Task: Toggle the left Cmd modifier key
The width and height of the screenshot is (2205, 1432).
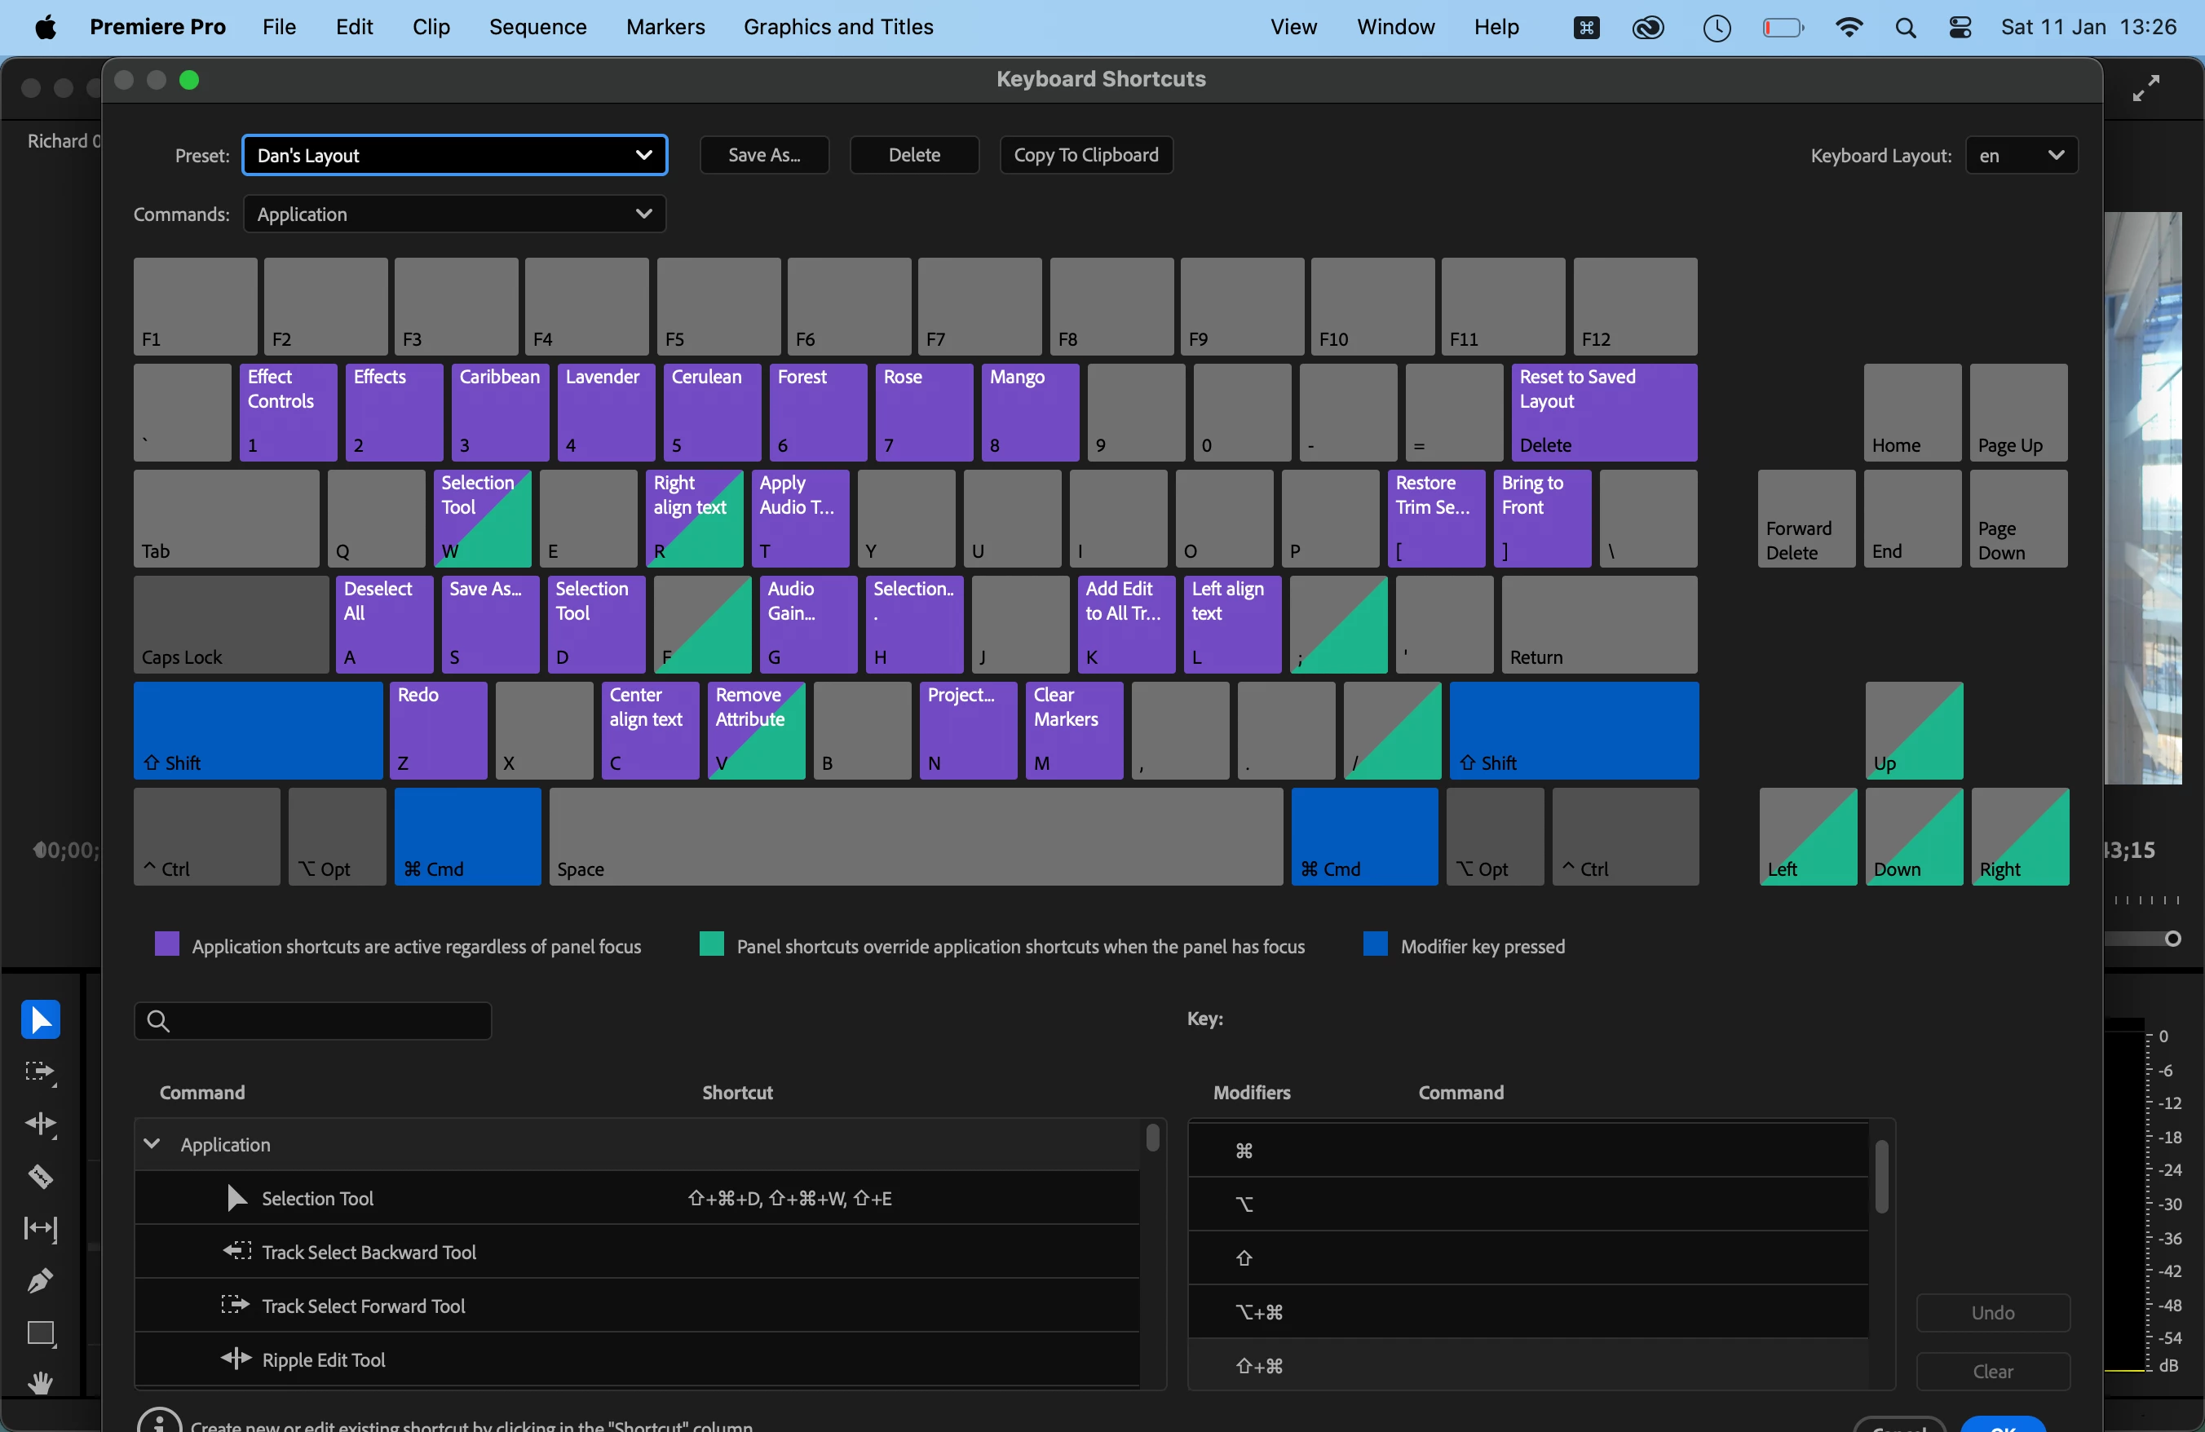Action: click(467, 837)
